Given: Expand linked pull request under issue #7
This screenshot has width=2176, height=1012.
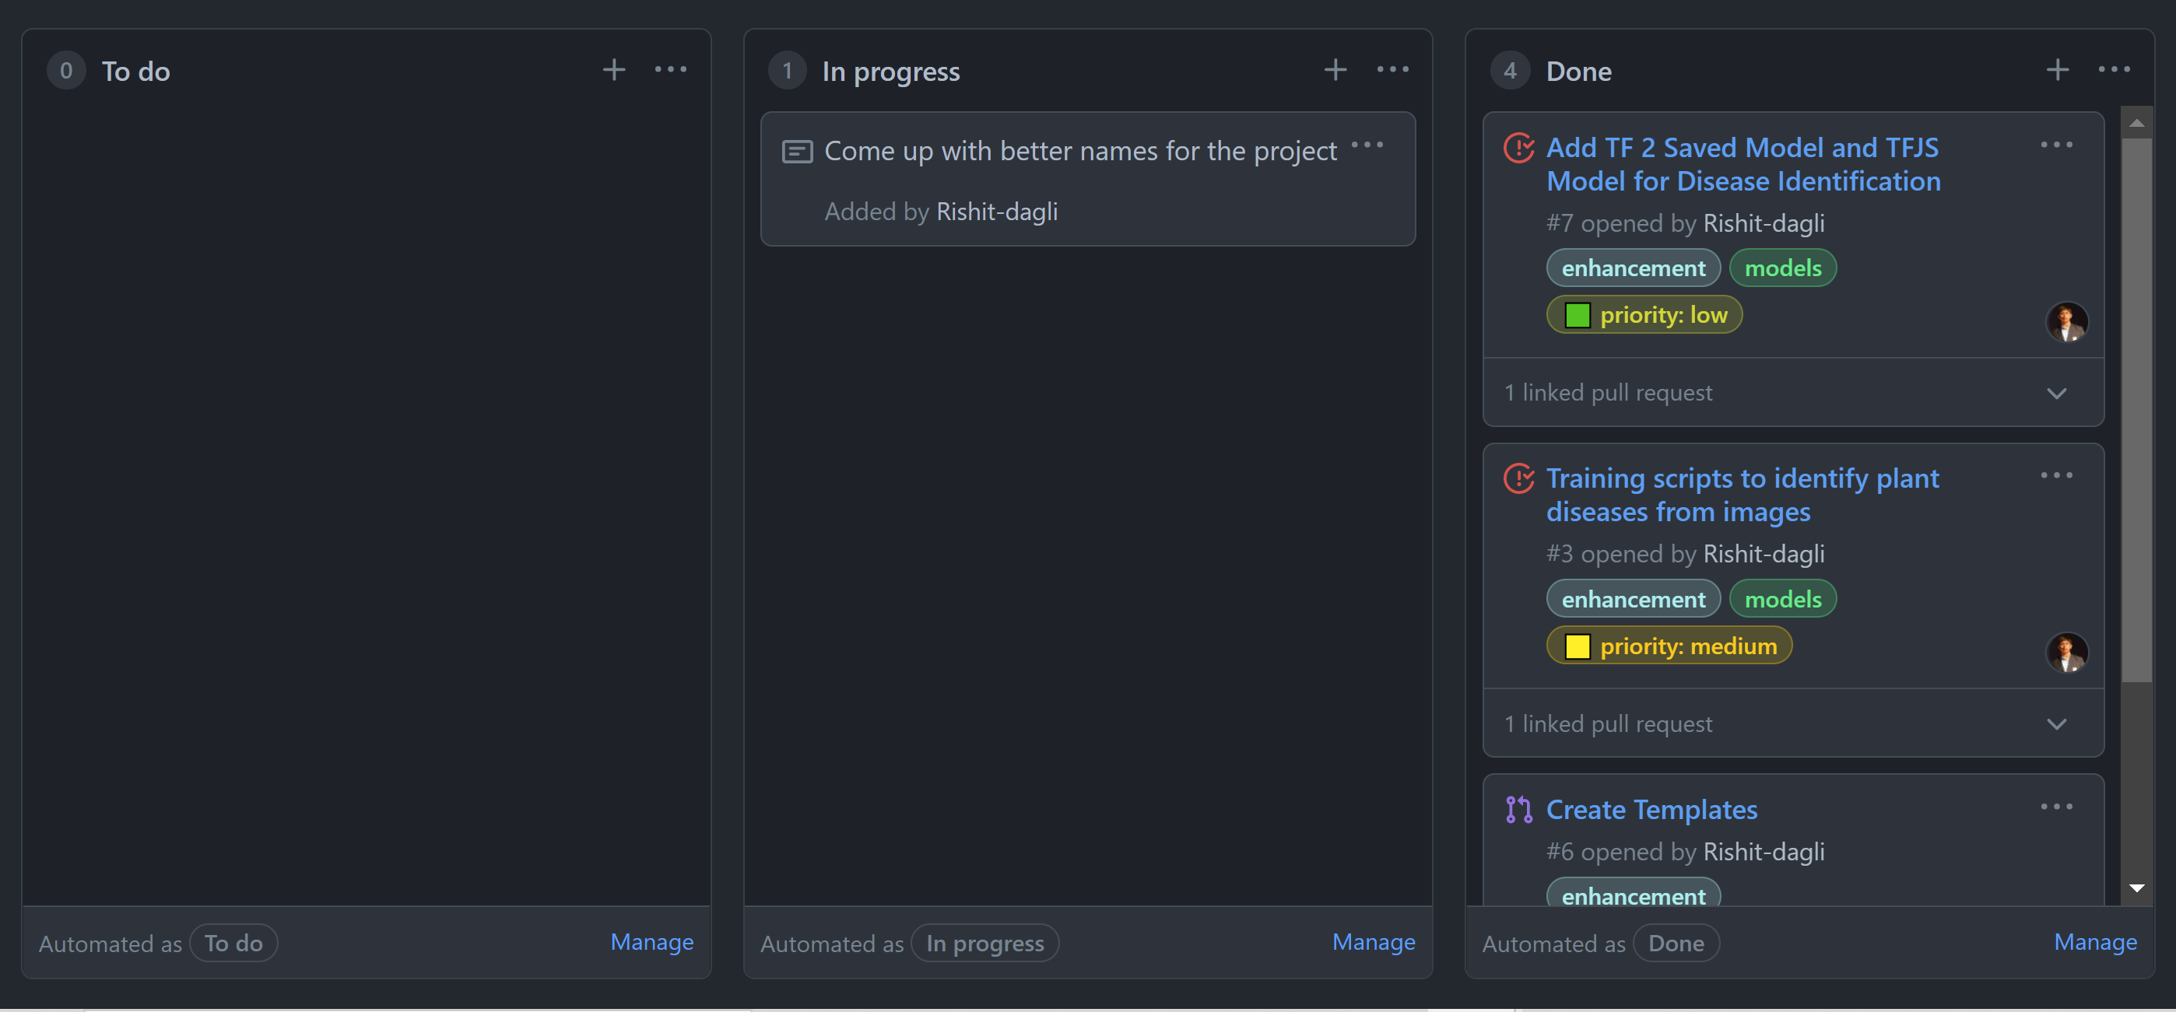Looking at the screenshot, I should [2056, 394].
